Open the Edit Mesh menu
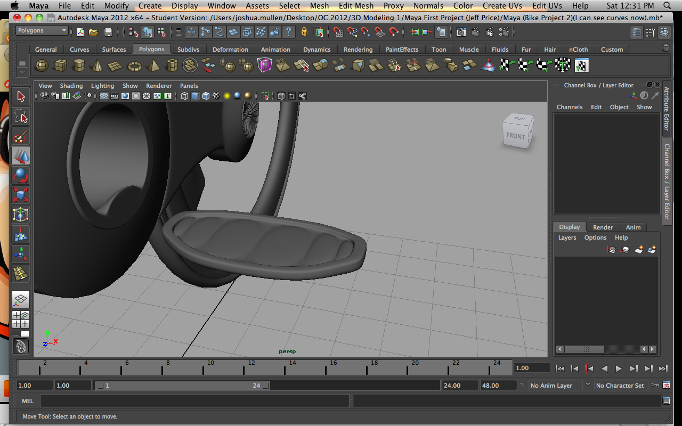The image size is (682, 426). click(x=356, y=6)
